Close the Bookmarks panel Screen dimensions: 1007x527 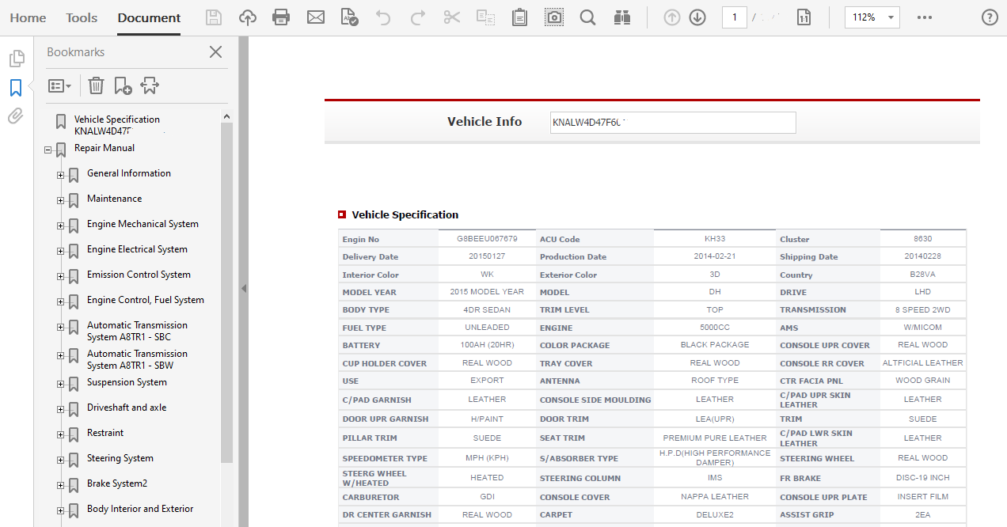[215, 52]
